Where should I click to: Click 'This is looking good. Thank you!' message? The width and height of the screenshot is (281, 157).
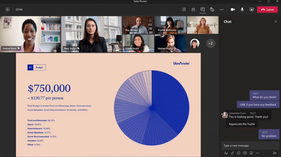pyautogui.click(x=248, y=115)
